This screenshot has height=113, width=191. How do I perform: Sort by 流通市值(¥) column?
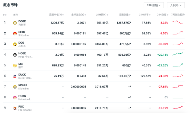pos(56,15)
